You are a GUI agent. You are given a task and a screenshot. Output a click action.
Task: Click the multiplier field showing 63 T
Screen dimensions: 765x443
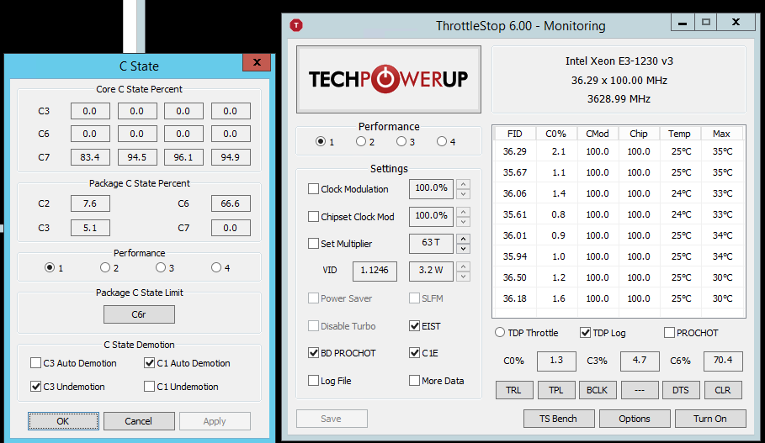[x=431, y=244]
